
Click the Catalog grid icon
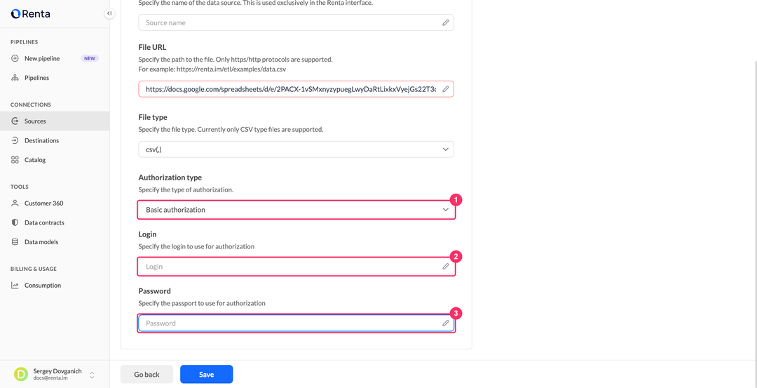[15, 160]
